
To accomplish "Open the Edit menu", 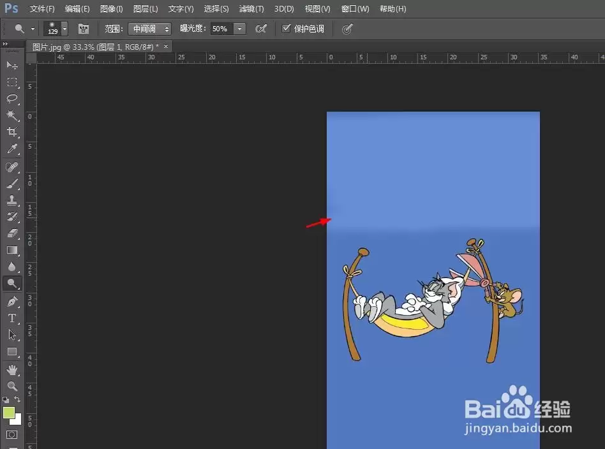I will 77,8.
